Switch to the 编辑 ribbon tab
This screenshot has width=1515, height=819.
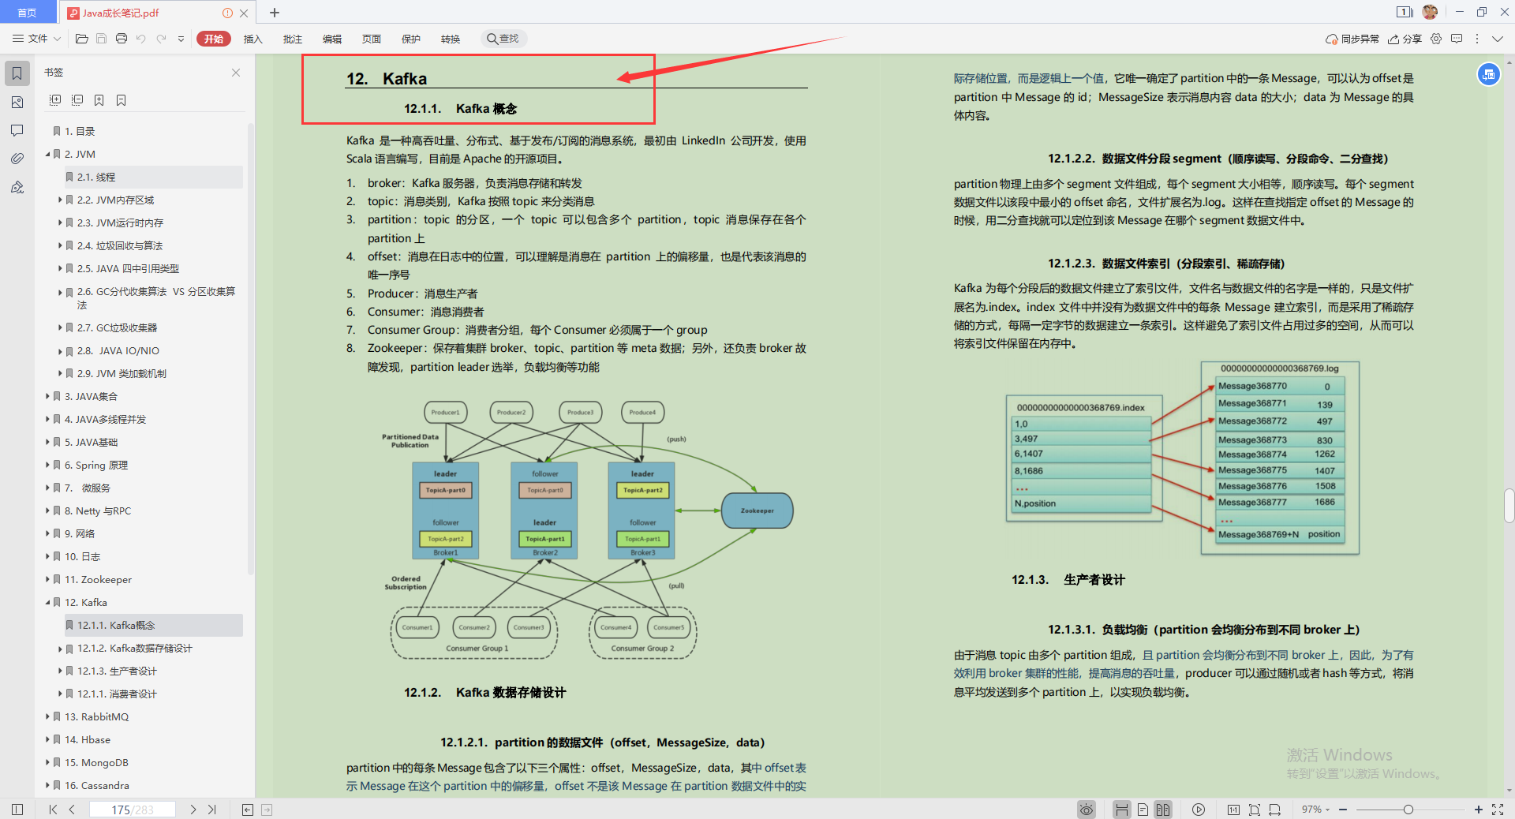(331, 39)
